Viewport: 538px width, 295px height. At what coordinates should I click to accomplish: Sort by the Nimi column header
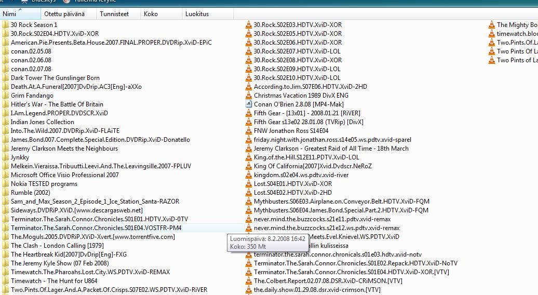point(20,14)
